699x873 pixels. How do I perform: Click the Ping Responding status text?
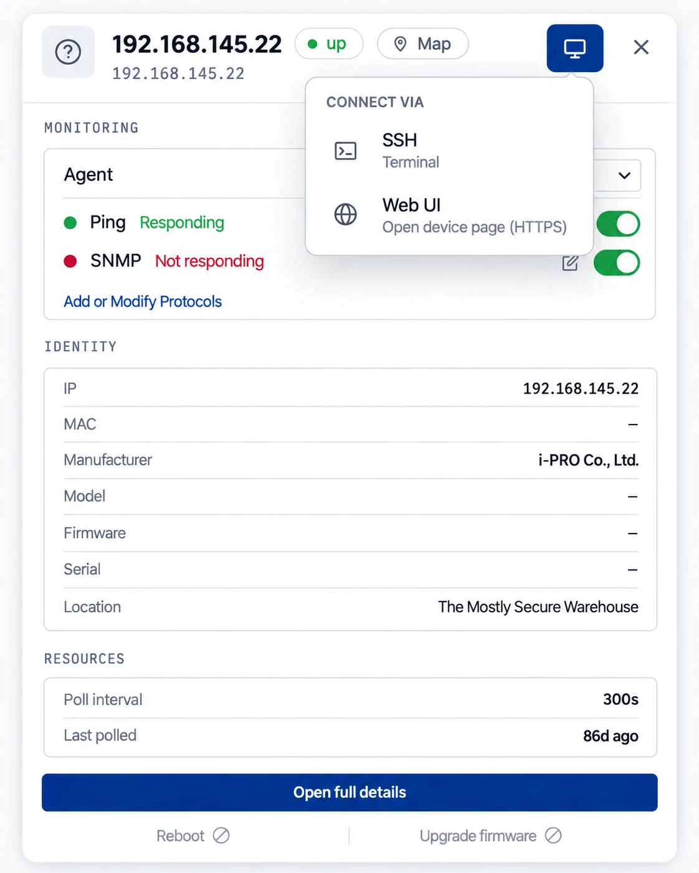tap(182, 223)
